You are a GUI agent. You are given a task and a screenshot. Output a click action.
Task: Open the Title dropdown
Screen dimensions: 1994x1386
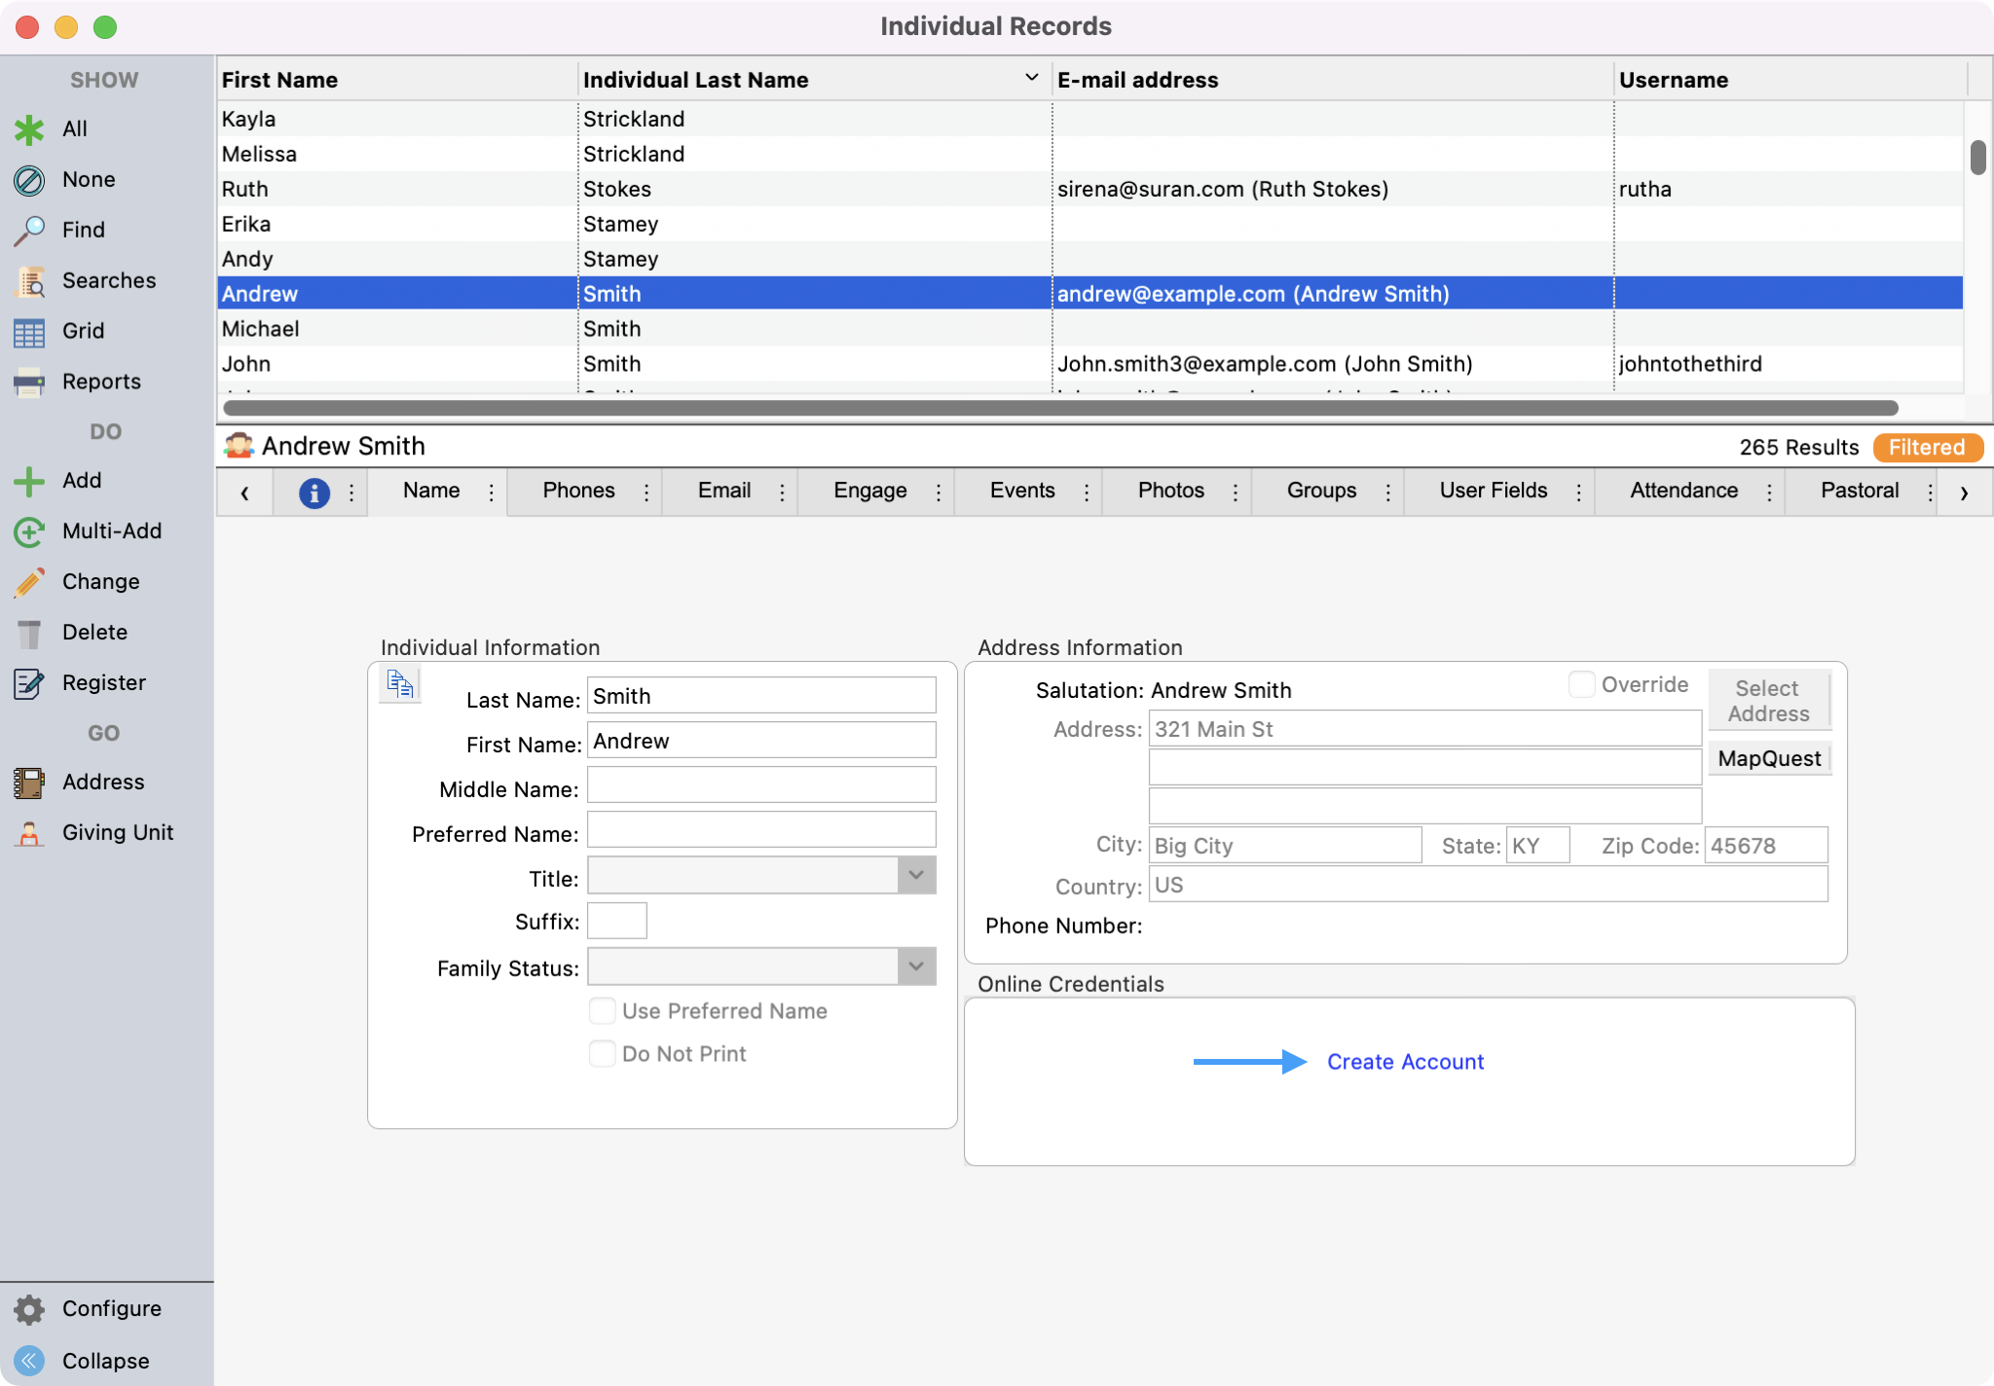click(913, 875)
